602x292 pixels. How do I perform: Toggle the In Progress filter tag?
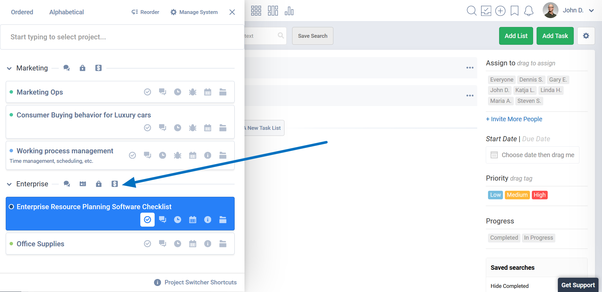[538, 238]
